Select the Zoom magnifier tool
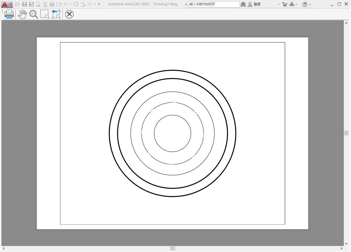 click(34, 14)
